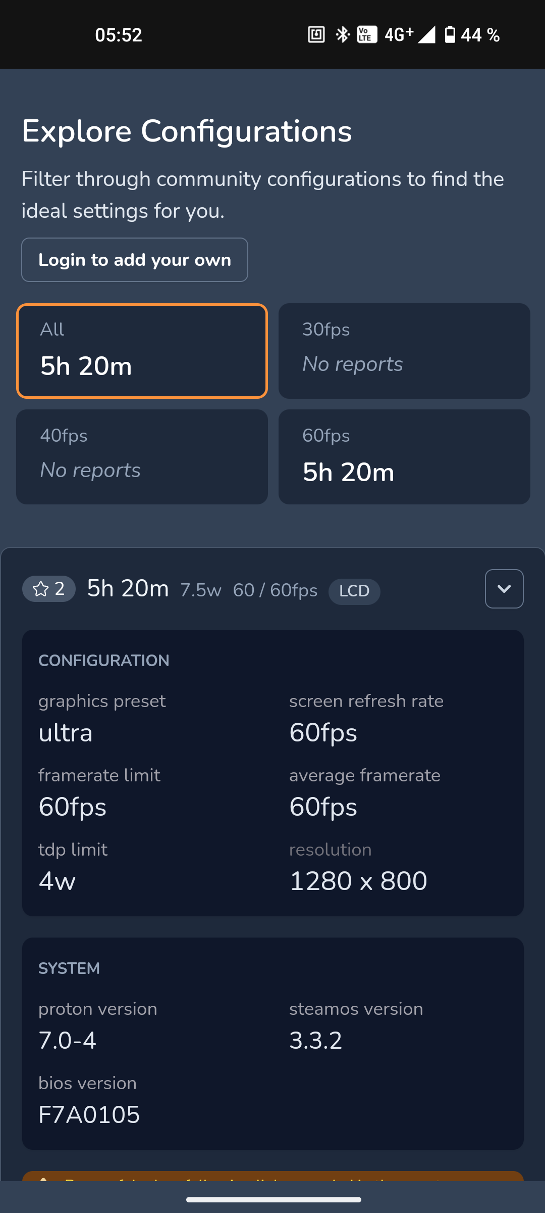Screen dimensions: 545x1213
Task: Tap the Explore Configurations heading
Action: point(187,131)
